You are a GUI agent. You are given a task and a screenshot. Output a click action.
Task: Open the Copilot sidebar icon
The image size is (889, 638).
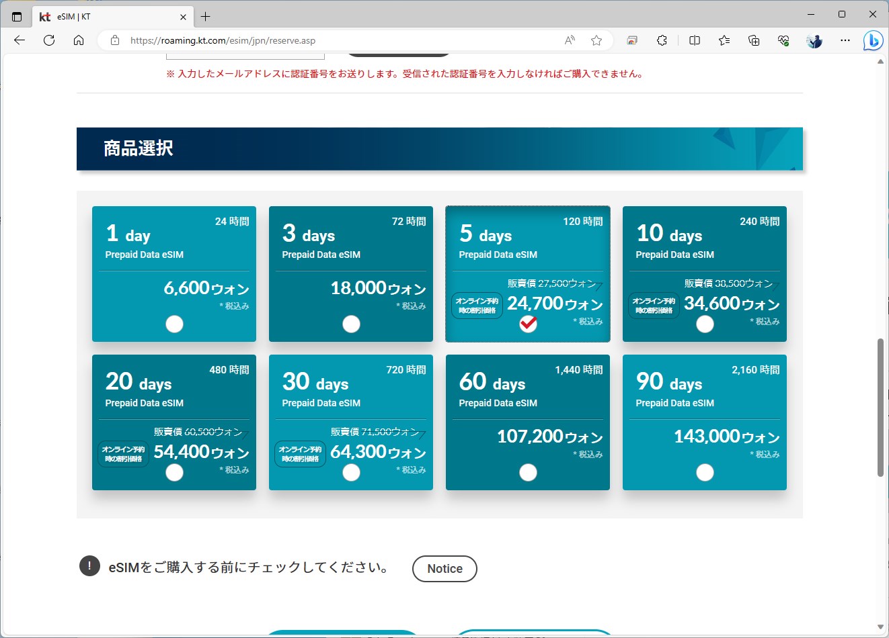(x=873, y=40)
